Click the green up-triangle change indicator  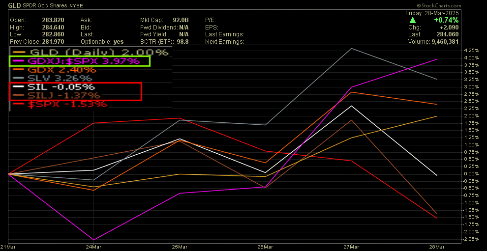click(x=412, y=21)
